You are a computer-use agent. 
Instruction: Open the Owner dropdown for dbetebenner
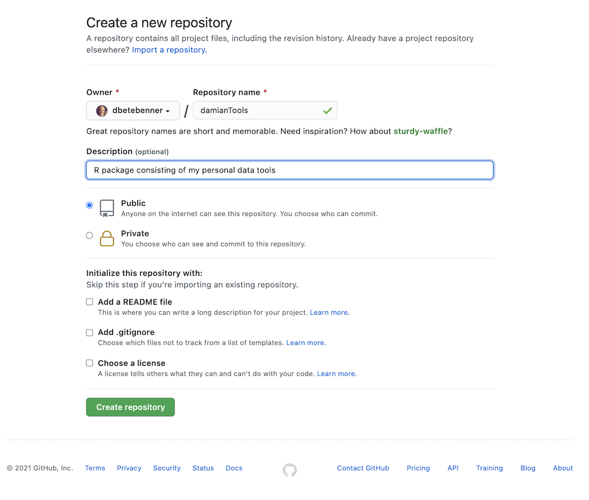tap(133, 111)
